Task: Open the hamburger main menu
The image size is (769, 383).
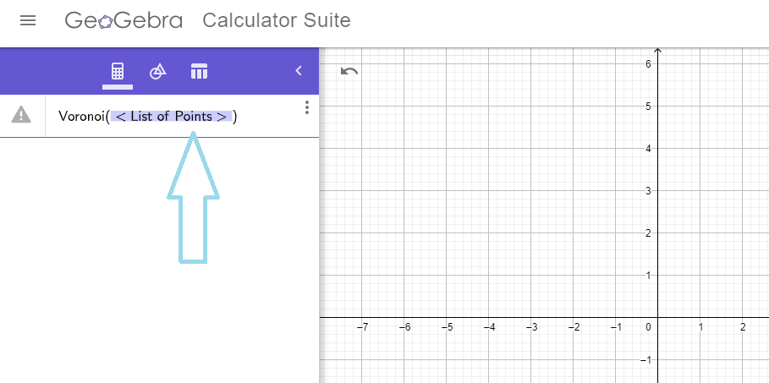Action: 28,20
